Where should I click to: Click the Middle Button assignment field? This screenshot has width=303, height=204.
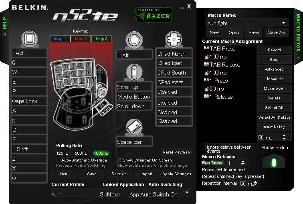coord(134,97)
